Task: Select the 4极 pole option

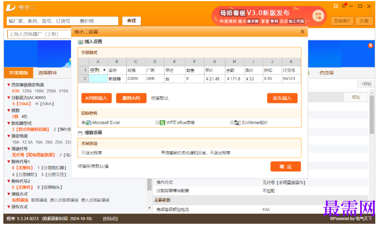Action: point(24,117)
